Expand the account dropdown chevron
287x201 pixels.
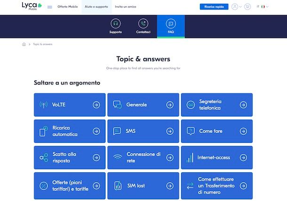pyautogui.click(x=240, y=7)
